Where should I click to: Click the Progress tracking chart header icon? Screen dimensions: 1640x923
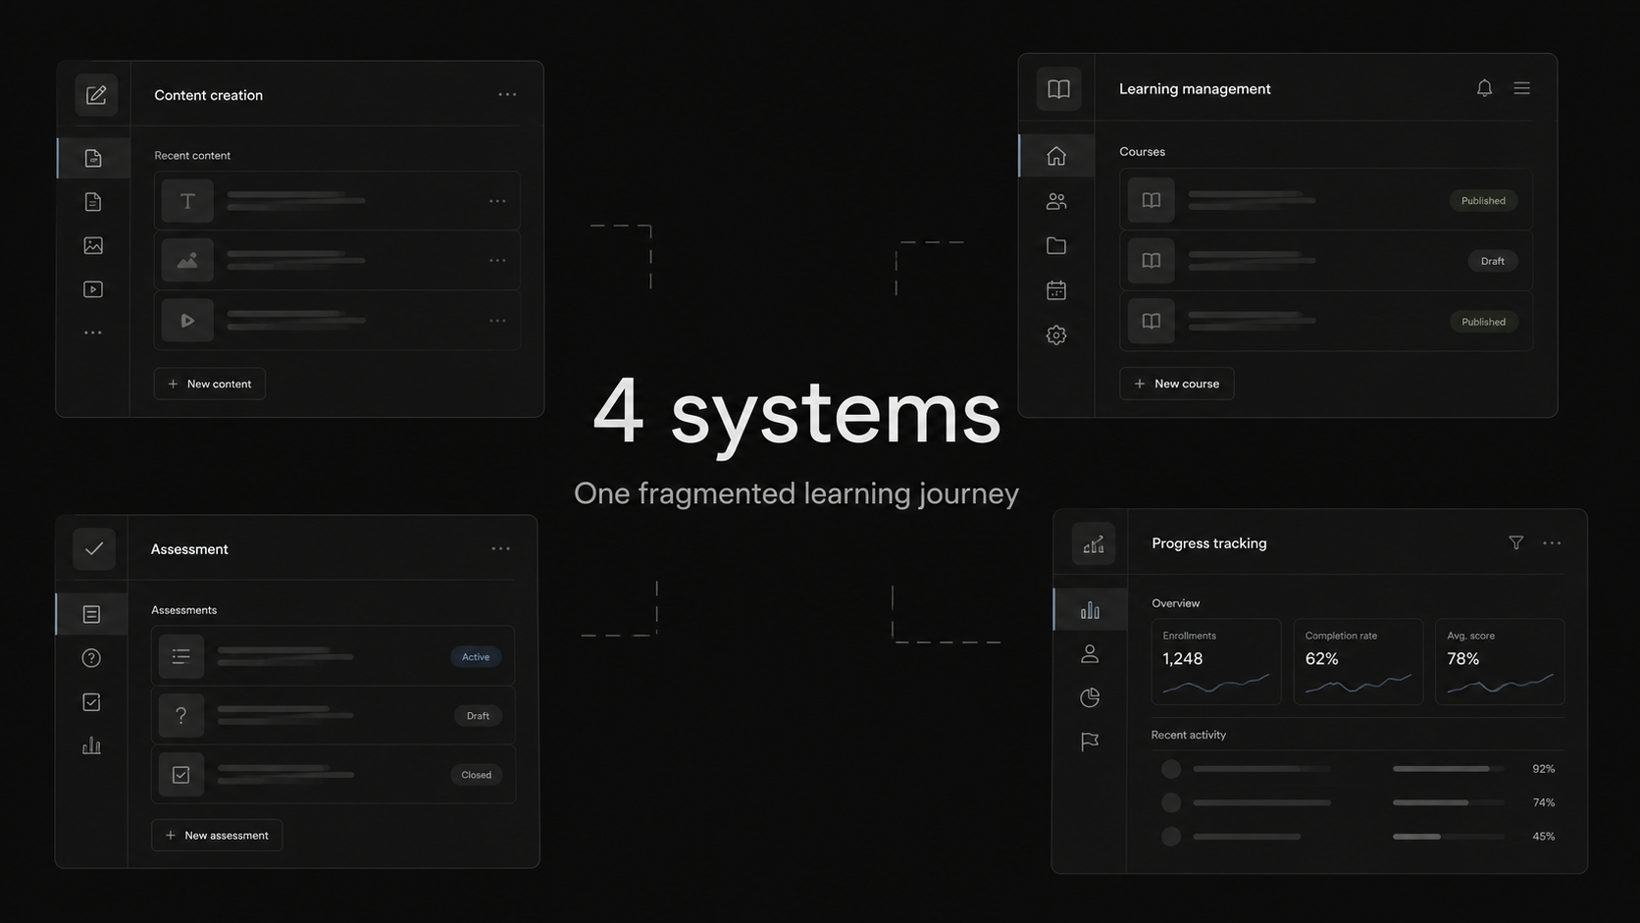pos(1094,543)
